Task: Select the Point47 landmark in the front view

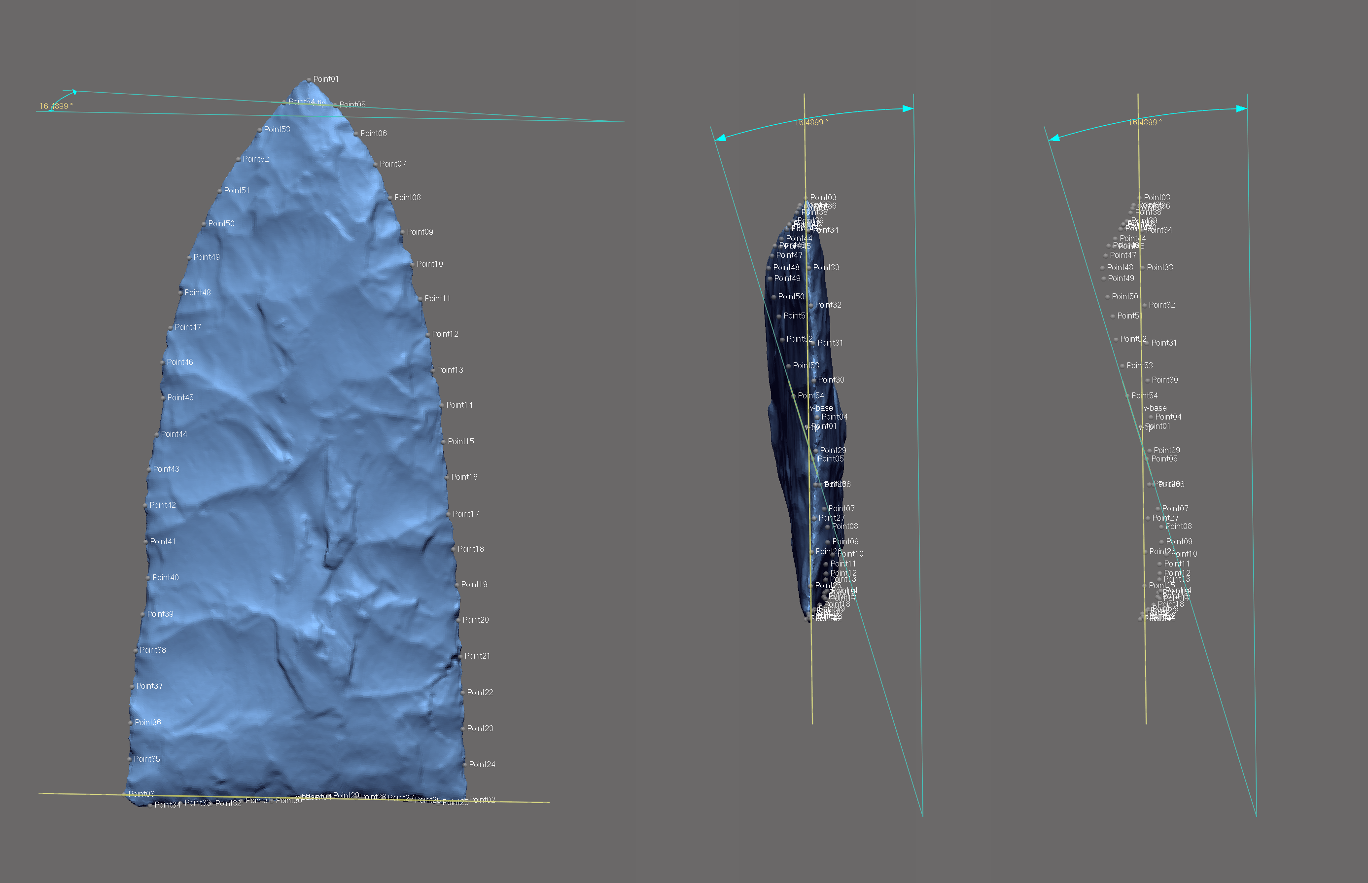Action: pyautogui.click(x=170, y=328)
